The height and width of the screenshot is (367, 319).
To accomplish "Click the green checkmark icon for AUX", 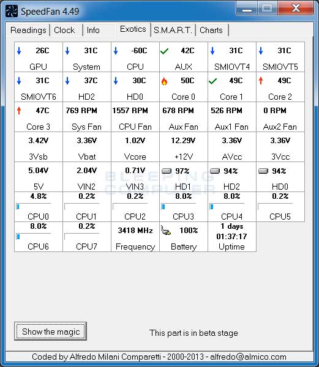I will point(165,51).
